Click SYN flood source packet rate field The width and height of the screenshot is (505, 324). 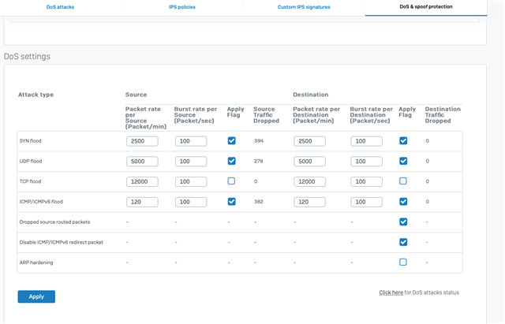(x=142, y=141)
